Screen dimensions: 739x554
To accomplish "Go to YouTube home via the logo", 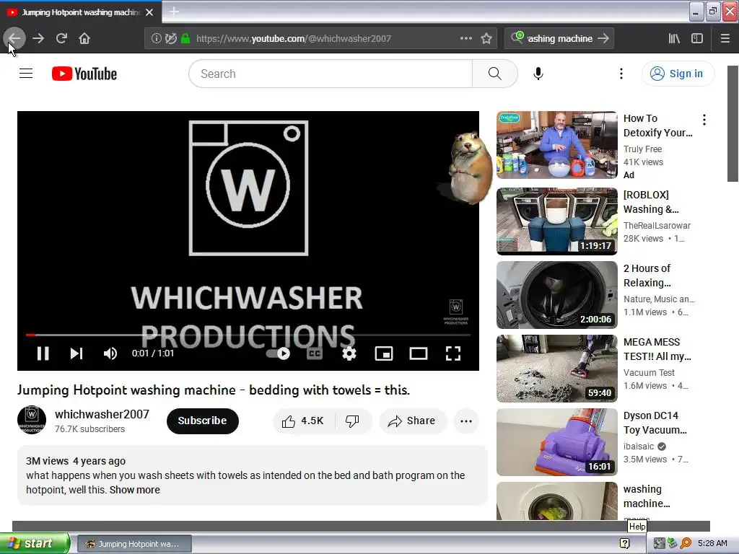I will (84, 74).
